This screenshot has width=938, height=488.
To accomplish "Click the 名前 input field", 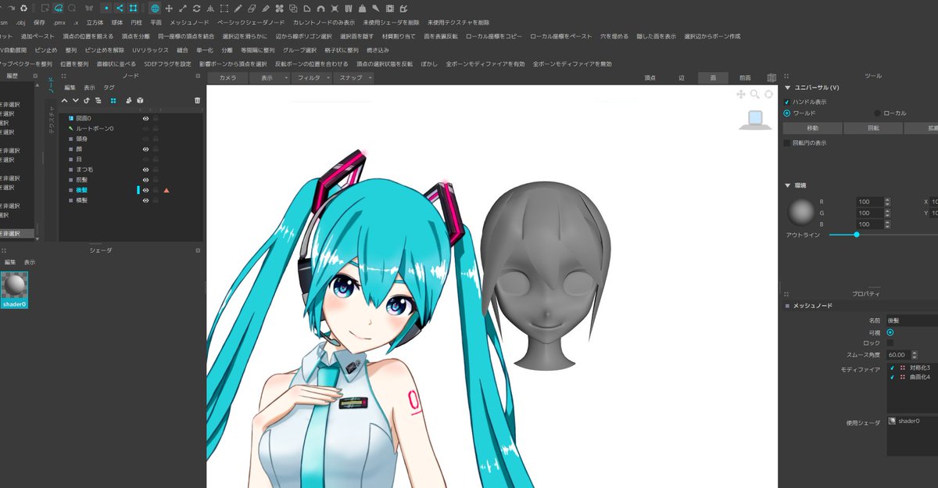I will pos(911,321).
